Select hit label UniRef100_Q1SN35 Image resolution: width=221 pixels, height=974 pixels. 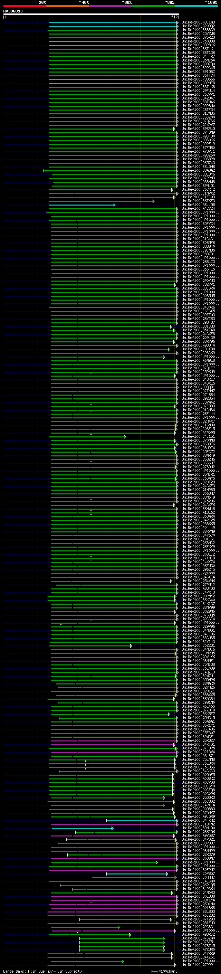click(x=198, y=113)
